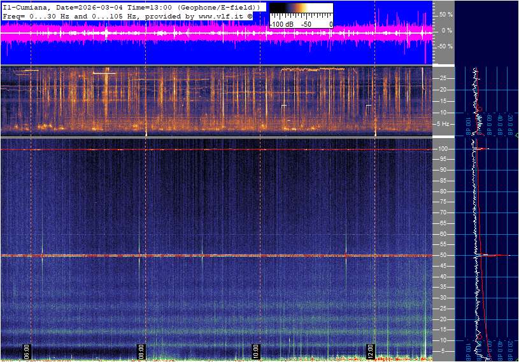Click the 50 Hz label on E-field axis
The height and width of the screenshot is (362, 519).
[443, 255]
